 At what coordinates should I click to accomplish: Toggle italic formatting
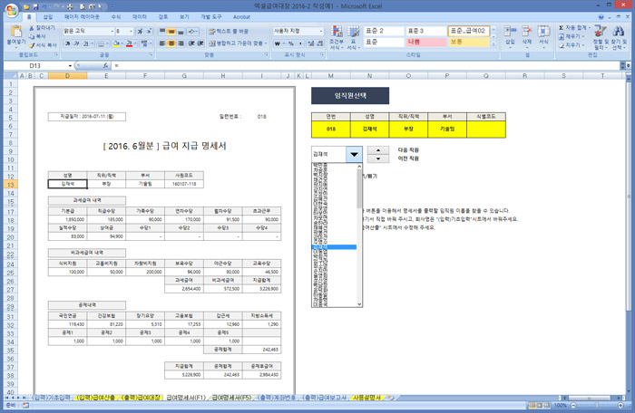click(76, 43)
